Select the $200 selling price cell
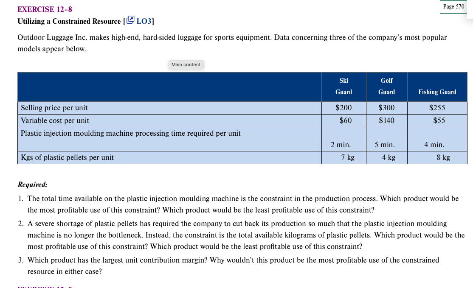This screenshot has height=288, width=473. coord(343,108)
